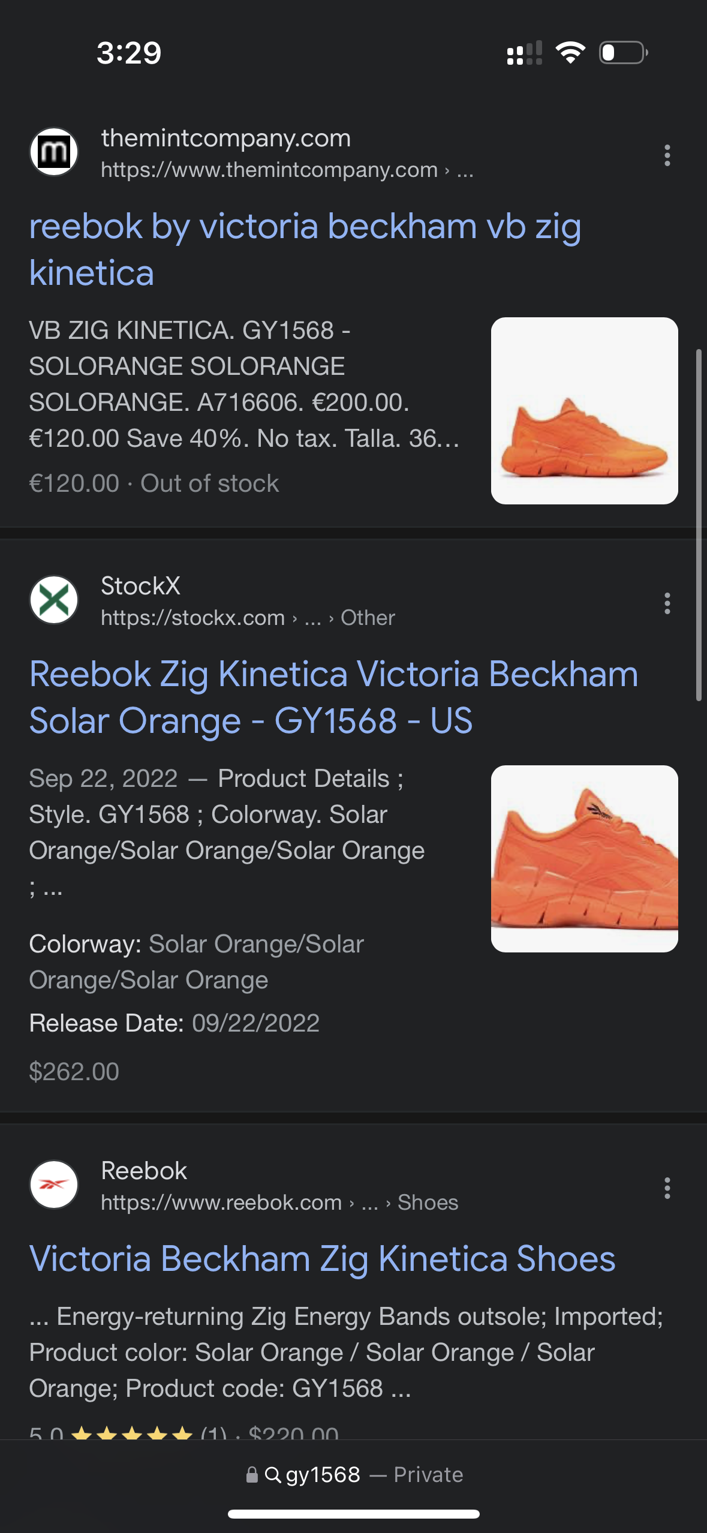
Task: Click the page scrollbar on the right edge
Action: (x=699, y=525)
